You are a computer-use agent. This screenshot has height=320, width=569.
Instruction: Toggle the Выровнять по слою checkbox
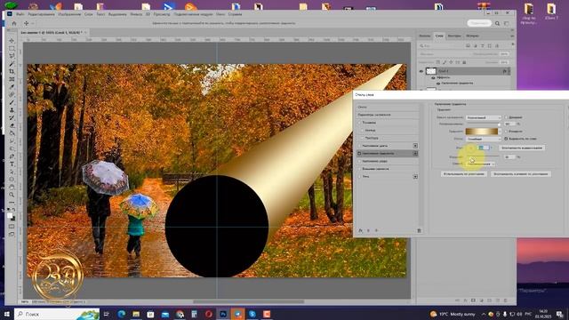506,139
